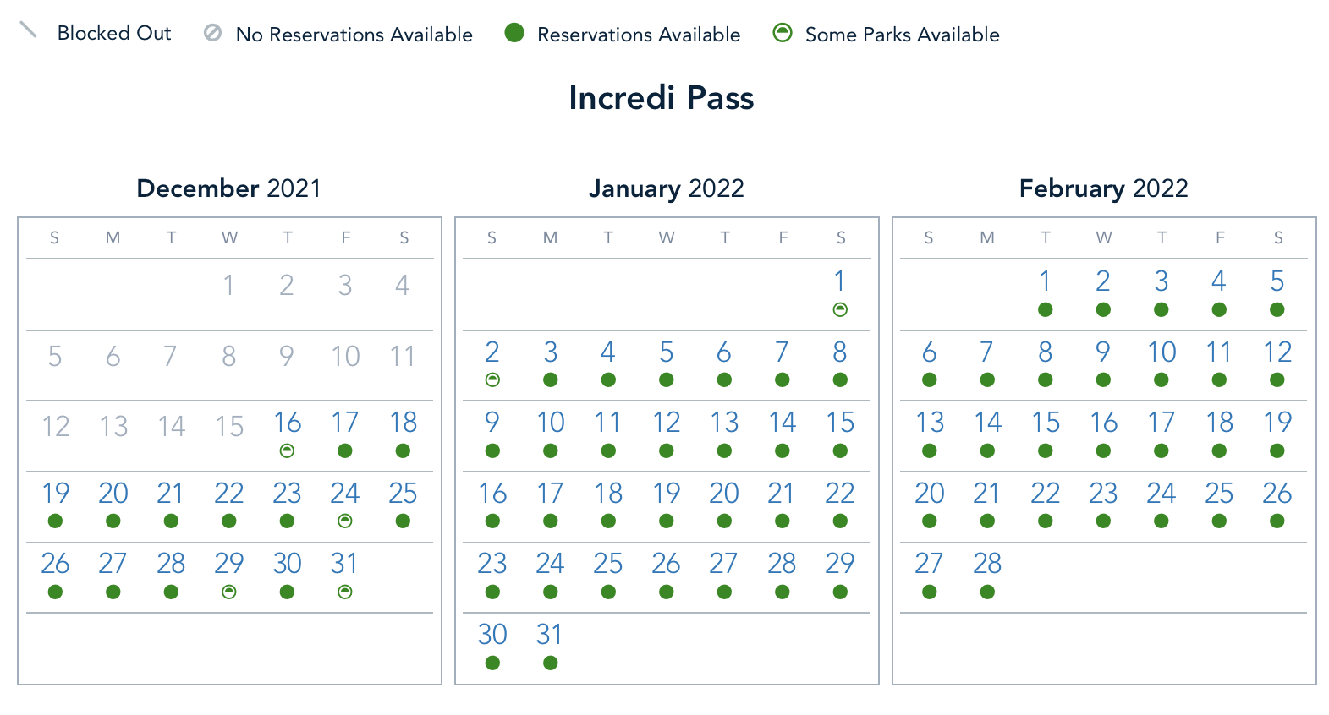Click the Some Parks Available legend icon

pos(783,33)
